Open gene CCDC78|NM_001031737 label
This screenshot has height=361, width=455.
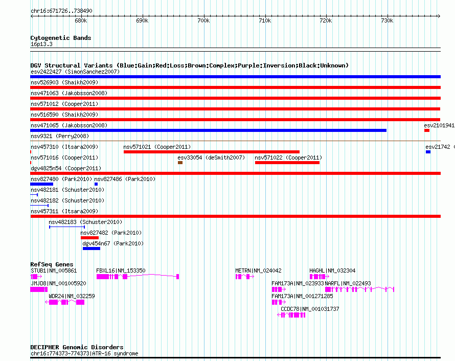(x=310, y=309)
